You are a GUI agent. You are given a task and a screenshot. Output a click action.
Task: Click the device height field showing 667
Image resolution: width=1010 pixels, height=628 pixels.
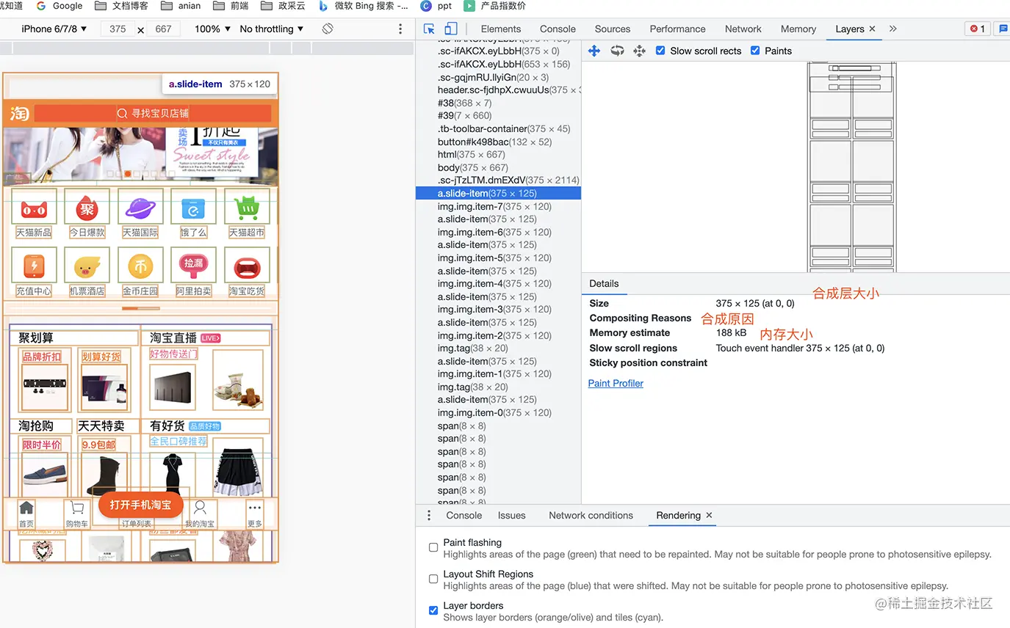click(x=163, y=29)
